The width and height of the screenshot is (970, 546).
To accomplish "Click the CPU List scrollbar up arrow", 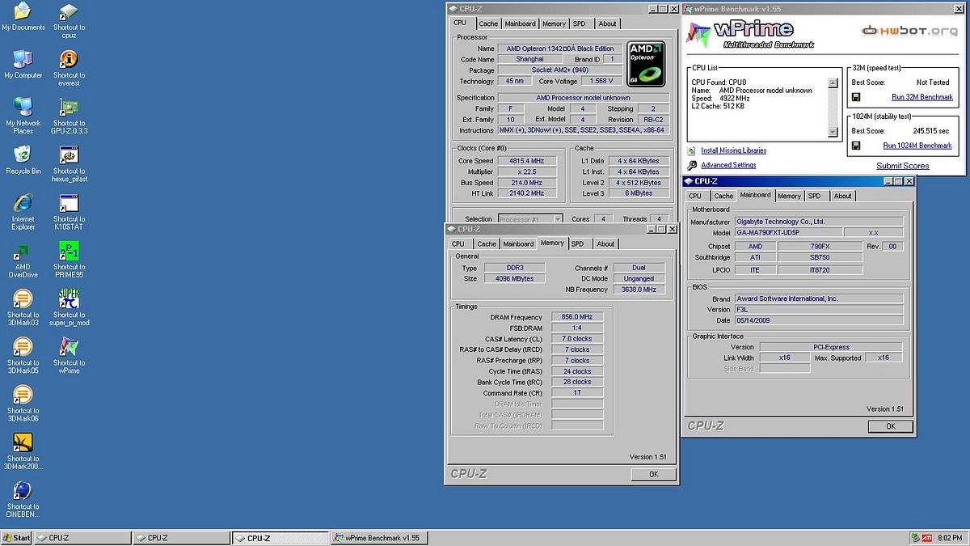I will (833, 83).
